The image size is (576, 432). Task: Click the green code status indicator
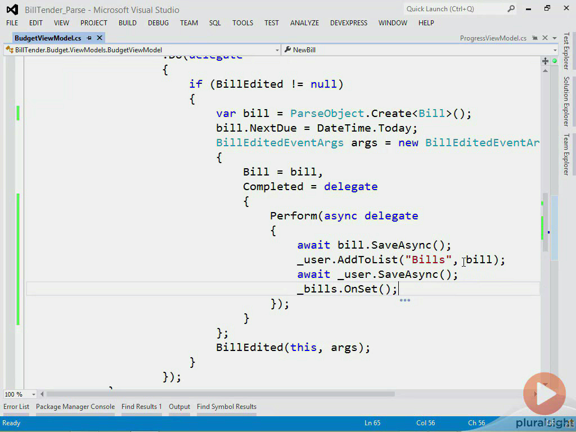coord(554,61)
